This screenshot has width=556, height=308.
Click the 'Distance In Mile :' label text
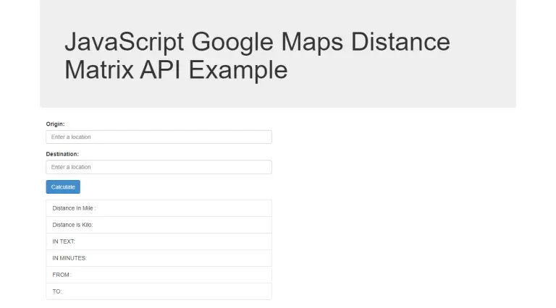tap(74, 208)
